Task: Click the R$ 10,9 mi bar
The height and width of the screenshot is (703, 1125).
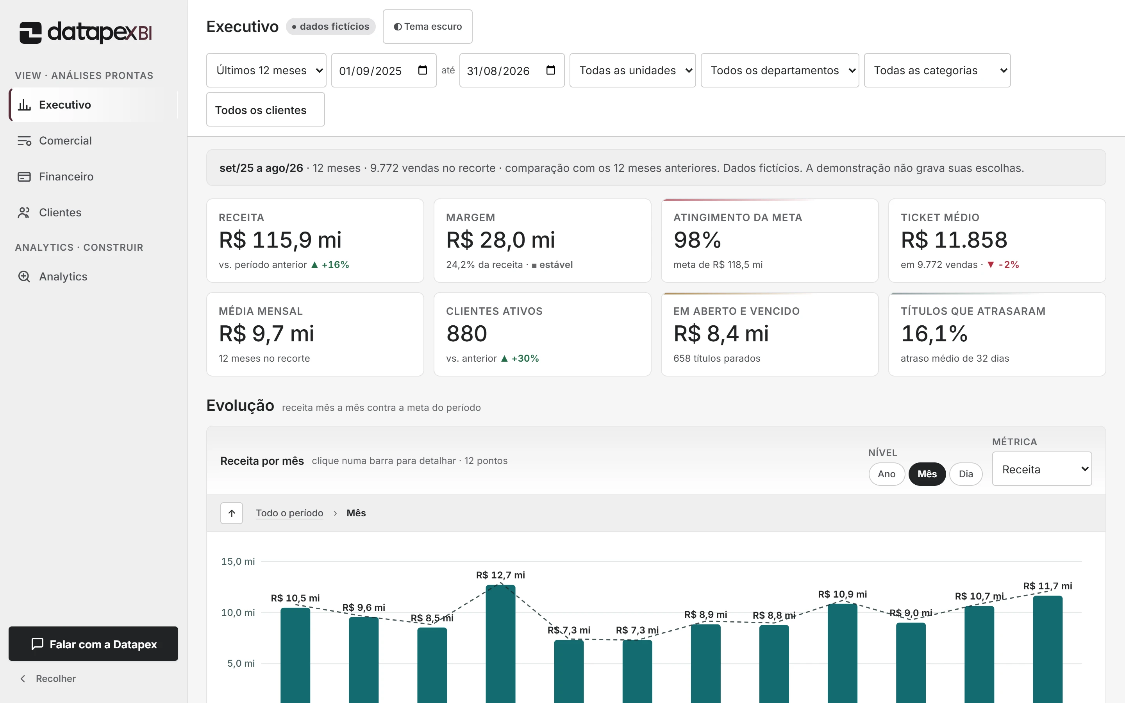Action: tap(842, 653)
